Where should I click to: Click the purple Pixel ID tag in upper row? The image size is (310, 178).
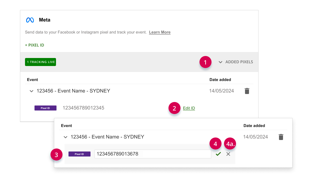45,108
